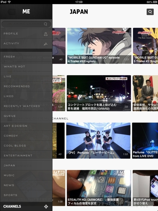
Task: Play the 第5世代iPod touch video
Action: coord(145,188)
